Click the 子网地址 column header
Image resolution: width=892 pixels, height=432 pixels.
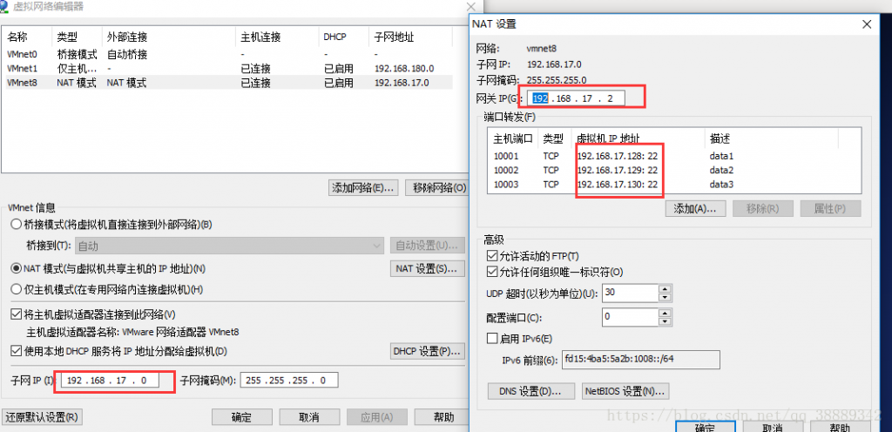click(411, 37)
